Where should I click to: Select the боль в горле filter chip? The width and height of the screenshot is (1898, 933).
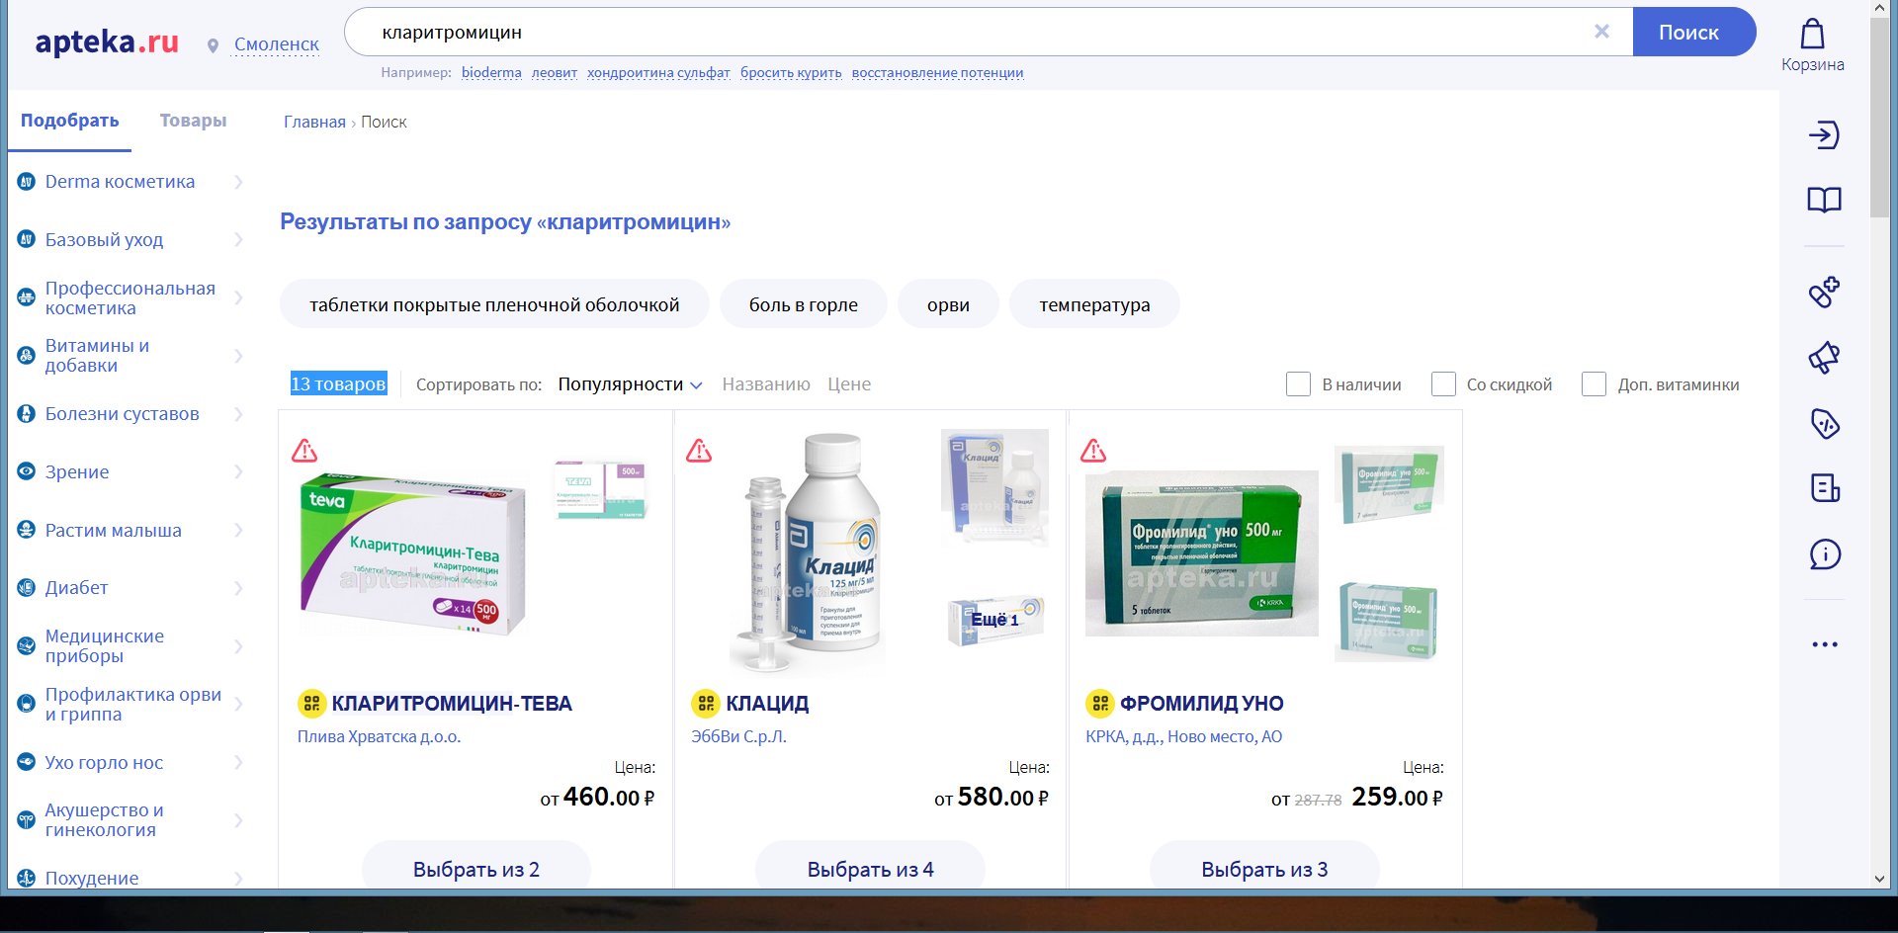(804, 304)
